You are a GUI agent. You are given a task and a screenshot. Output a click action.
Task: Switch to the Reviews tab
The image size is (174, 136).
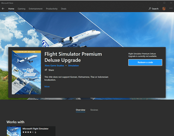(94, 110)
